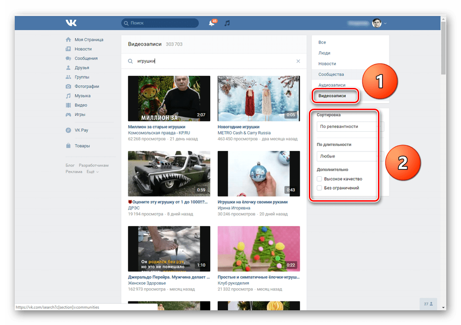Image resolution: width=461 pixels, height=325 pixels.
Task: Click the Группы people icon
Action: pos(68,77)
